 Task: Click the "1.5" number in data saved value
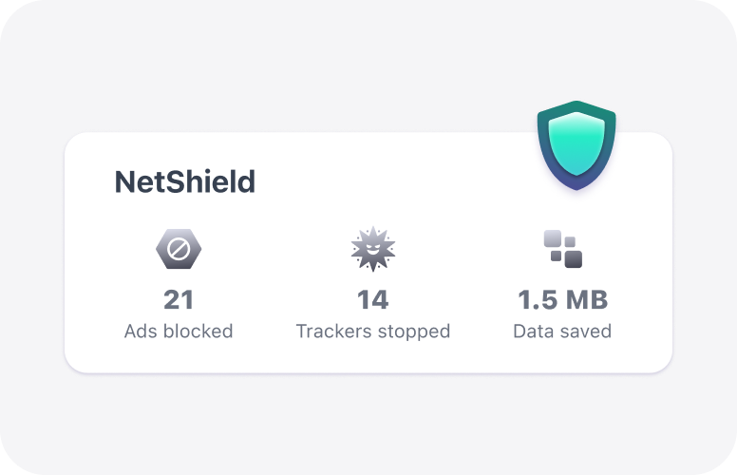coord(536,300)
